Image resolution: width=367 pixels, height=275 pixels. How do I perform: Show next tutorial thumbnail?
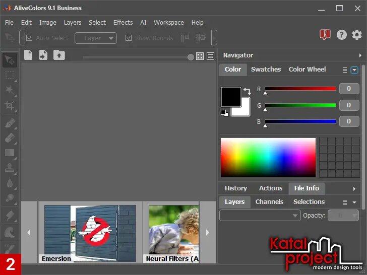pos(208,232)
